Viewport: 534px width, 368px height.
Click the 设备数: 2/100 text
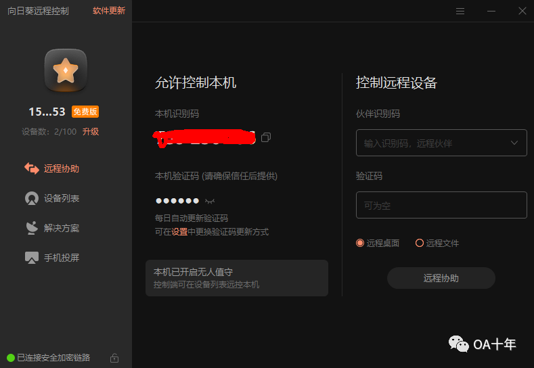point(49,132)
